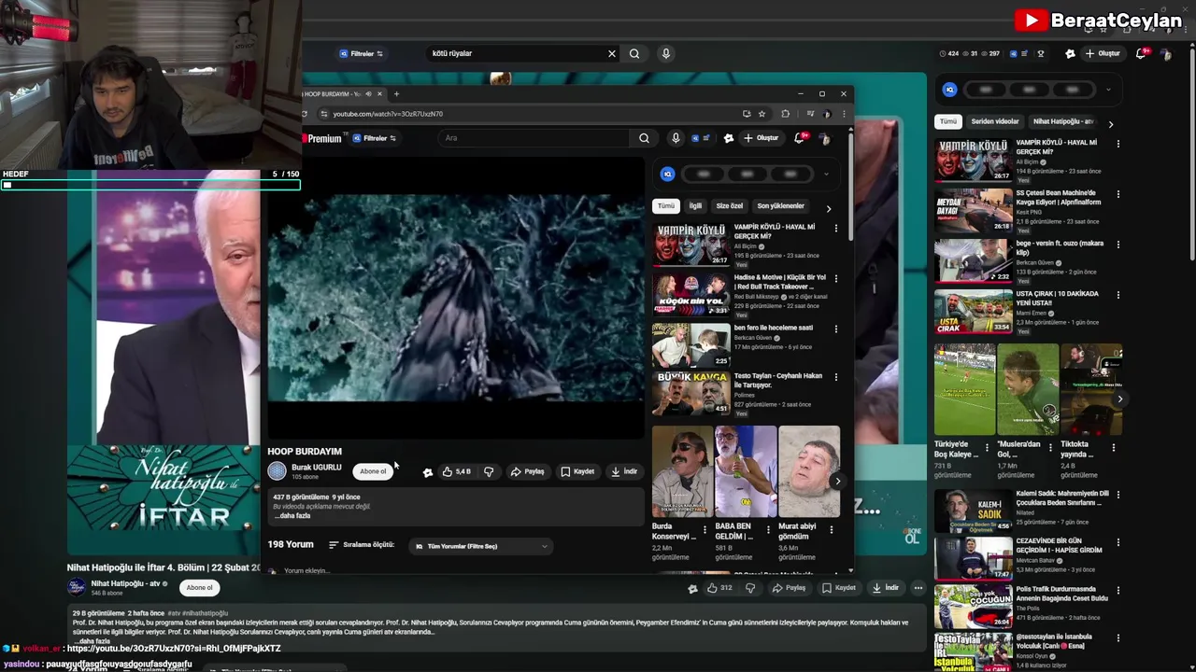Click microphone icon in background YouTube window
1196x672 pixels.
pyautogui.click(x=666, y=53)
